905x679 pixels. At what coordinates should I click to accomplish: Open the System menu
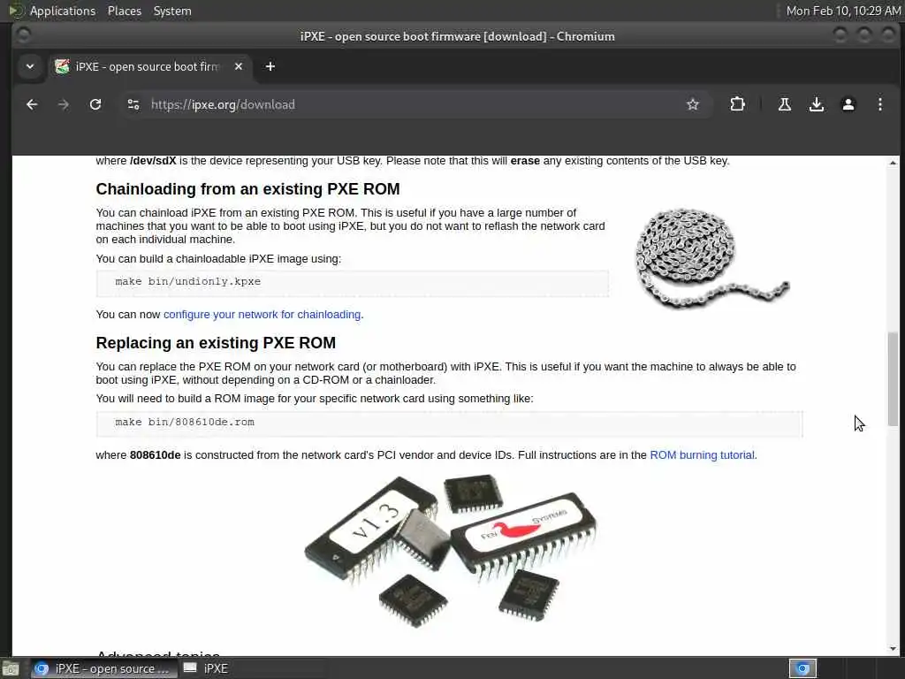pos(172,11)
